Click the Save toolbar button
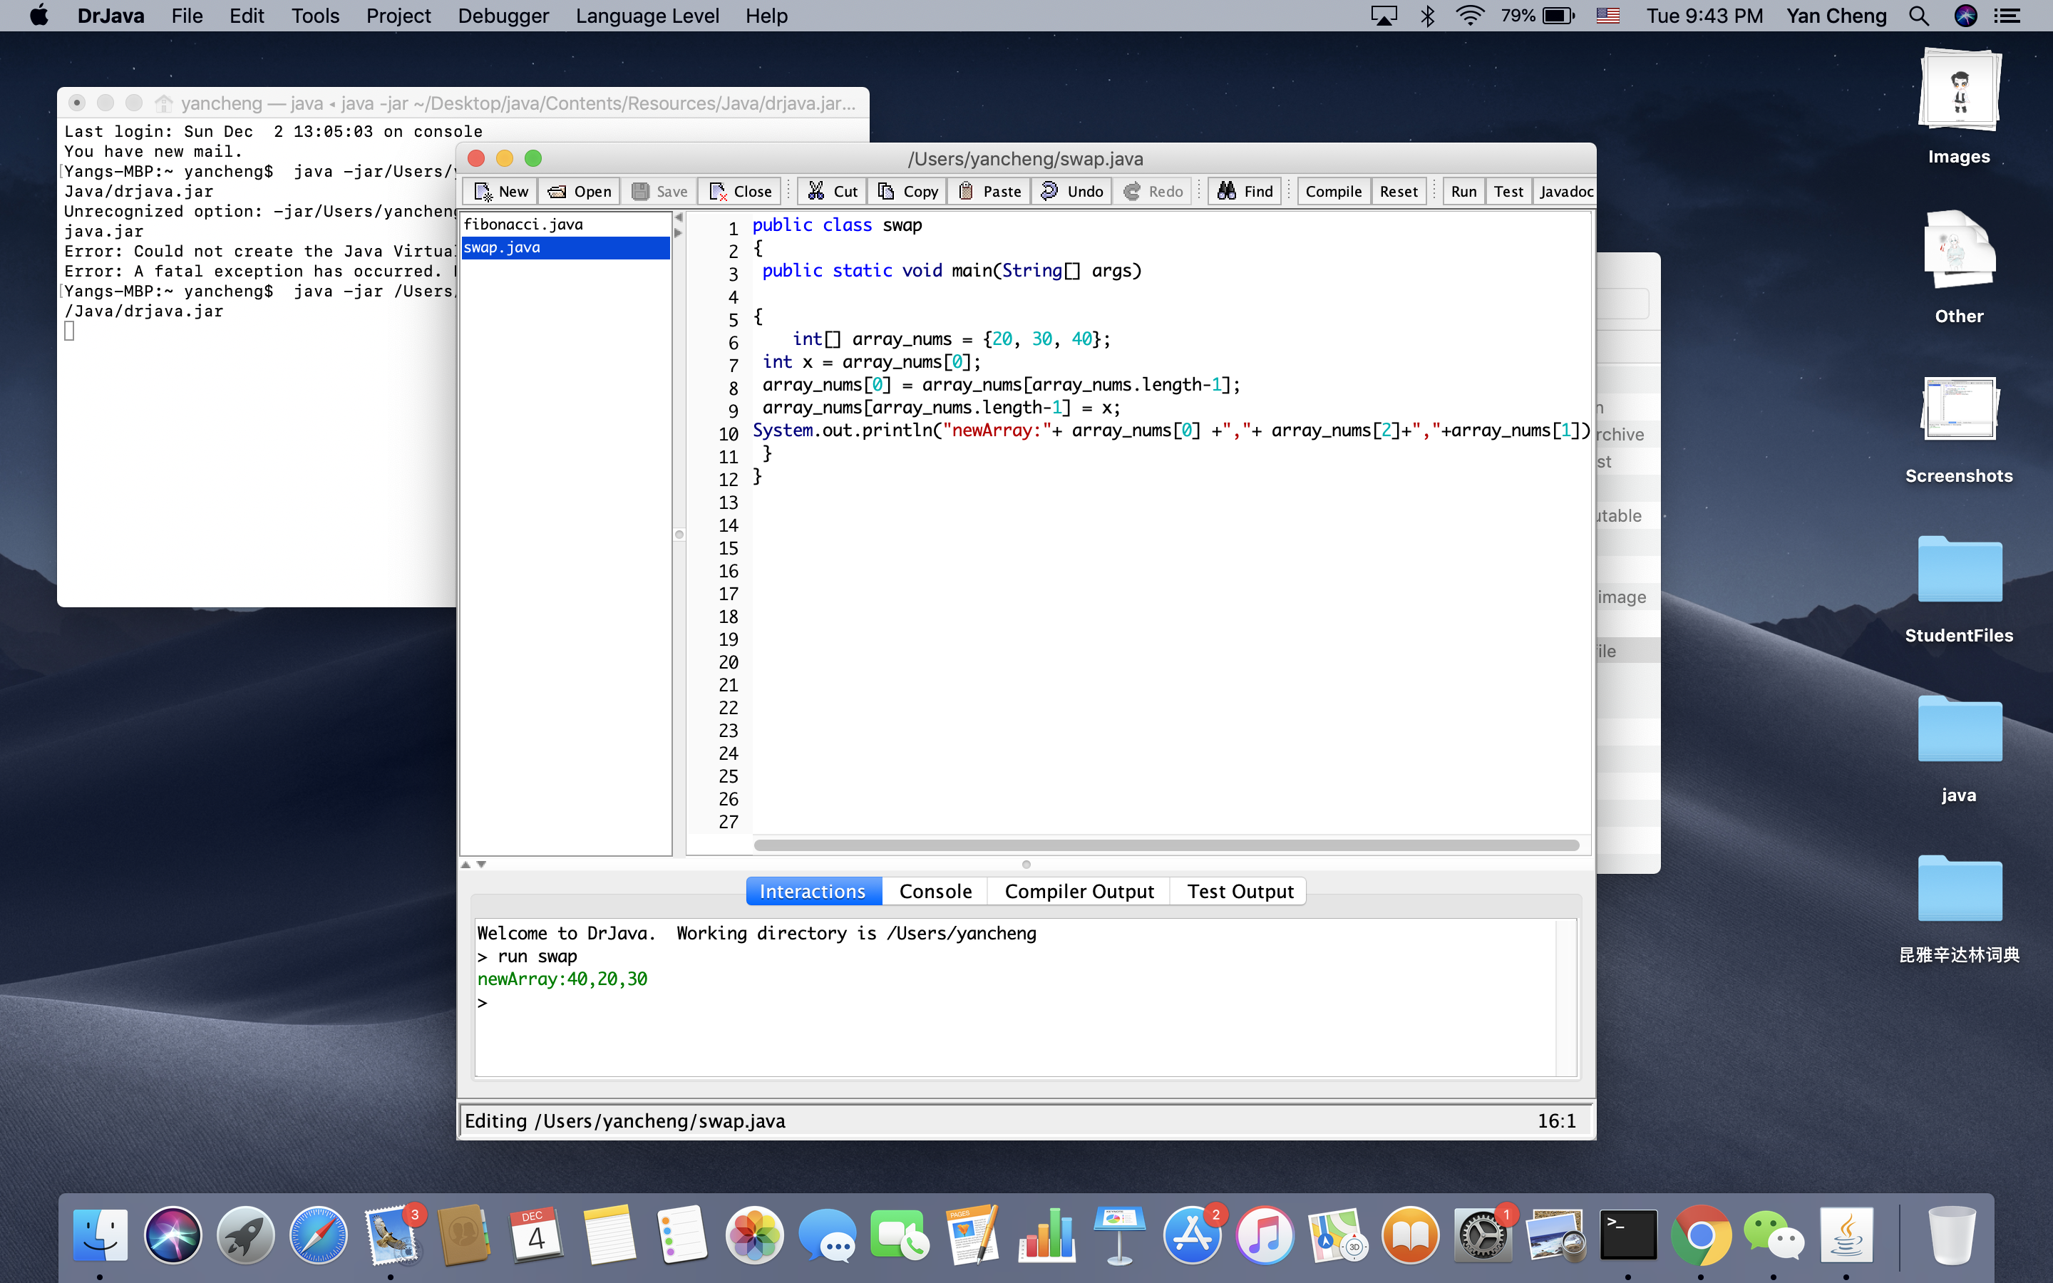The image size is (2053, 1283). (x=659, y=191)
